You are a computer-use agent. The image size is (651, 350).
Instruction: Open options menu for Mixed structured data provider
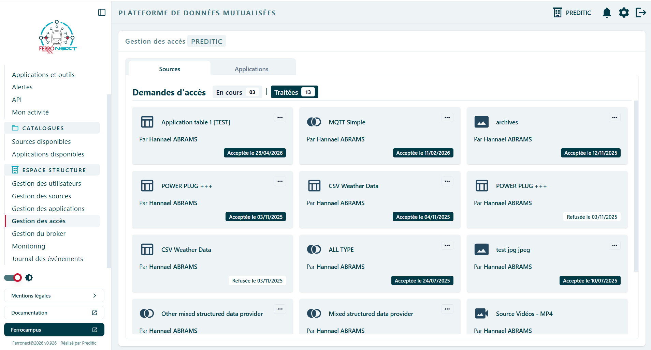(447, 309)
